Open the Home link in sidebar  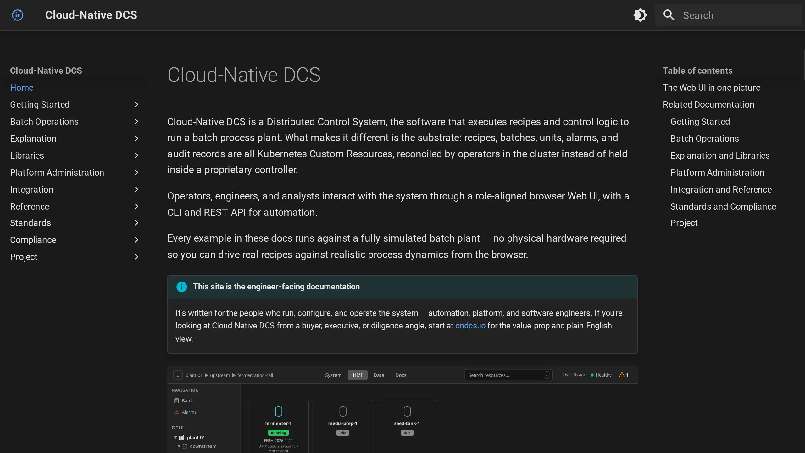pyautogui.click(x=22, y=87)
